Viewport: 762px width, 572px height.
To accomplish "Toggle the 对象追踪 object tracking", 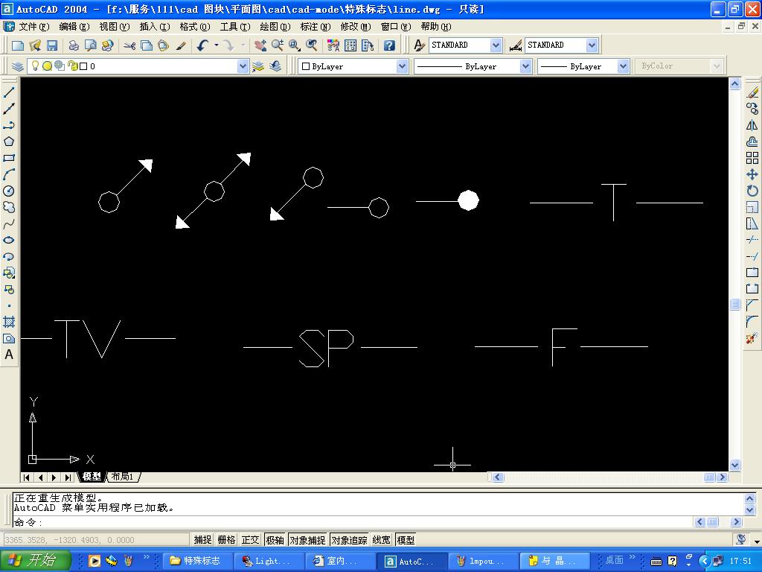I will click(350, 539).
